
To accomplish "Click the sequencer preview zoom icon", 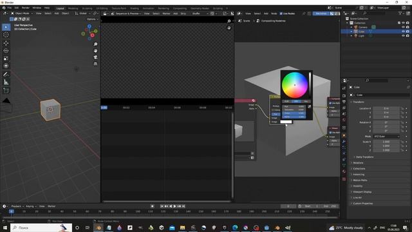I will point(229,21).
